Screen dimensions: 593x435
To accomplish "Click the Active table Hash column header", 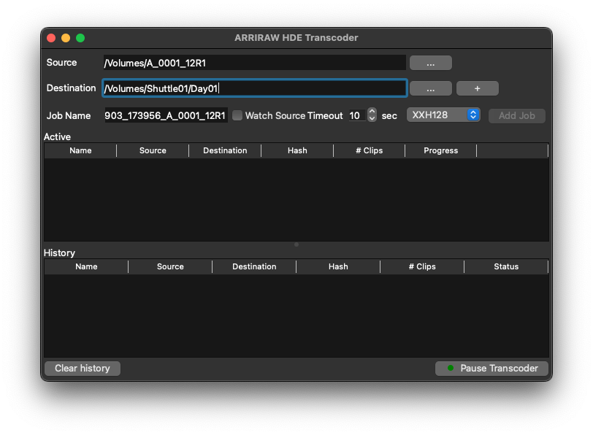I will (297, 150).
